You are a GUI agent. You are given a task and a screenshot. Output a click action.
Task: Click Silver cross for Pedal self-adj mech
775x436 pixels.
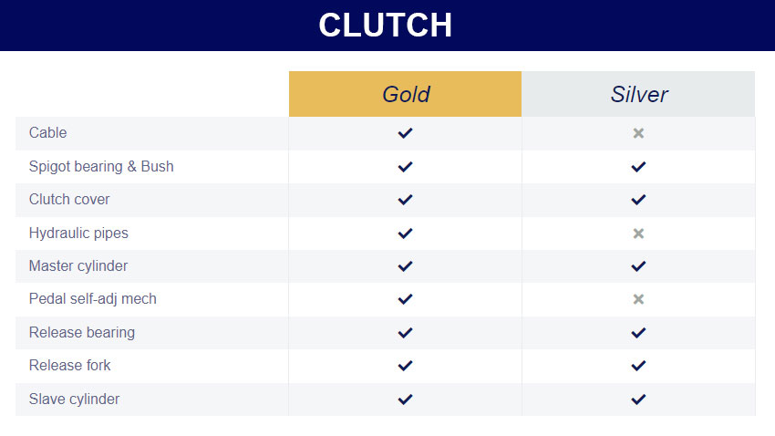click(x=638, y=299)
